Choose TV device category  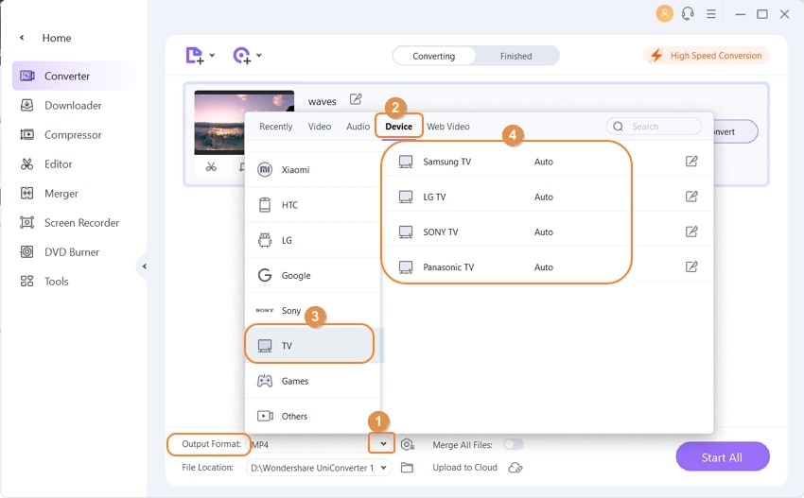click(x=313, y=346)
